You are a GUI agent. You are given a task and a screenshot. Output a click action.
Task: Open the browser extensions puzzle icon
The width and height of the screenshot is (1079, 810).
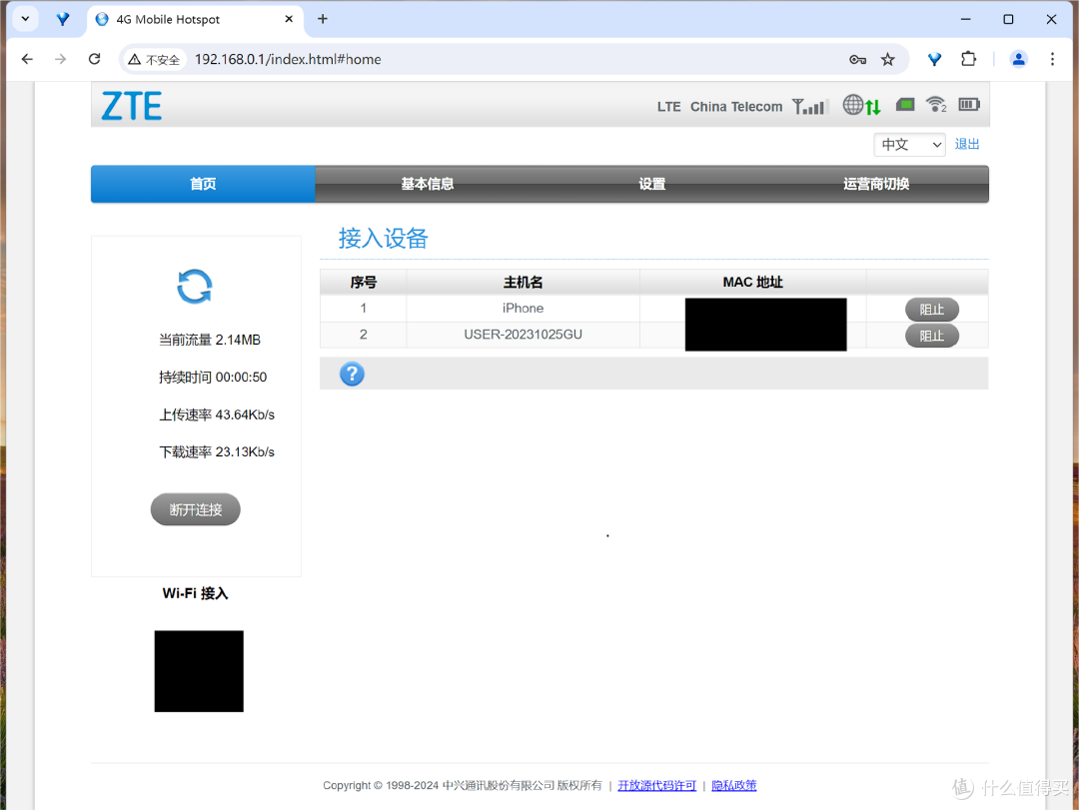click(x=968, y=59)
